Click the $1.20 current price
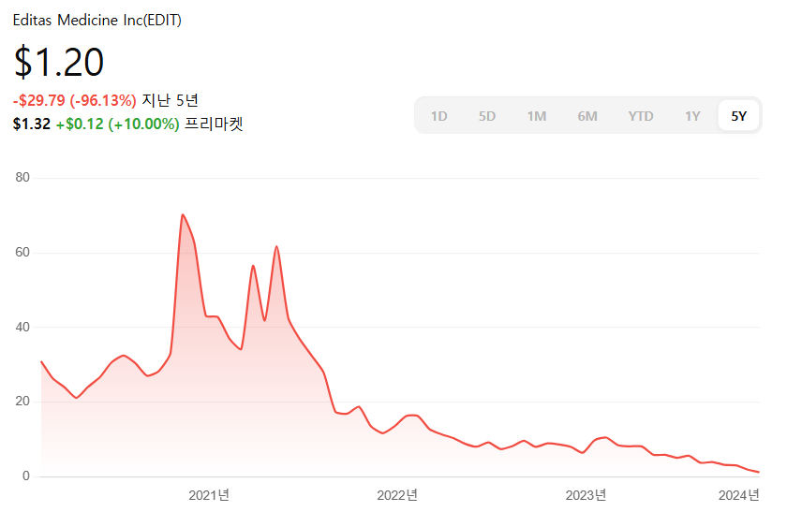The image size is (787, 512). [x=59, y=62]
